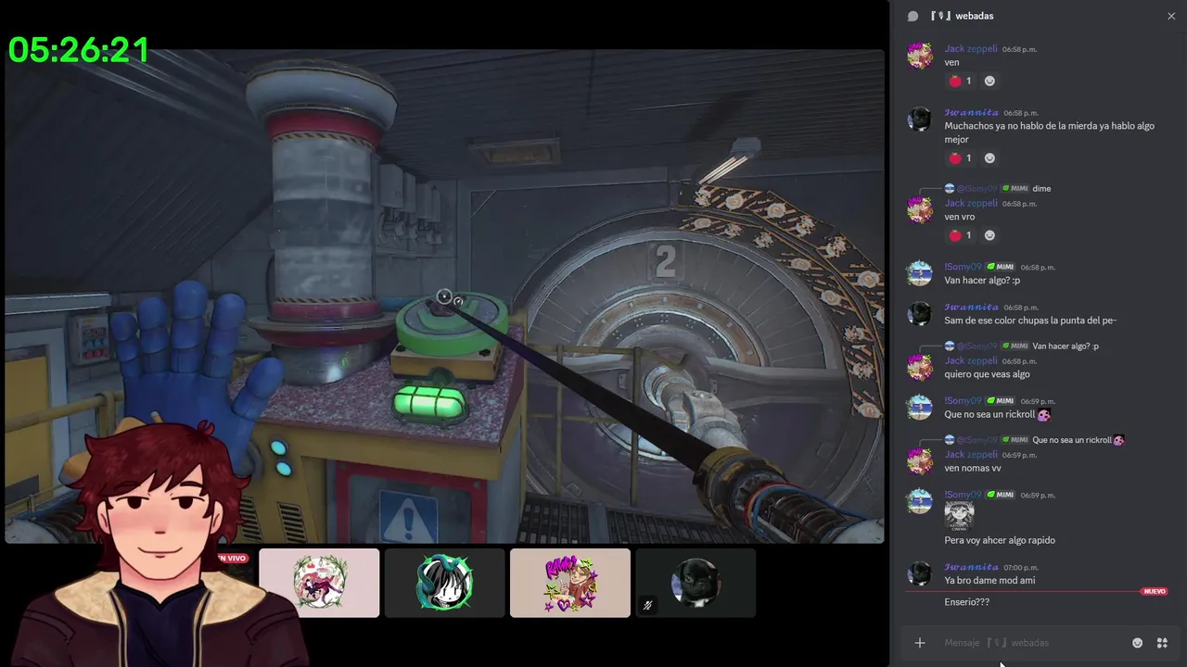Click Jack zeppeli username above "quiero que veas algo"
Screen dimensions: 1187x667
tap(971, 360)
